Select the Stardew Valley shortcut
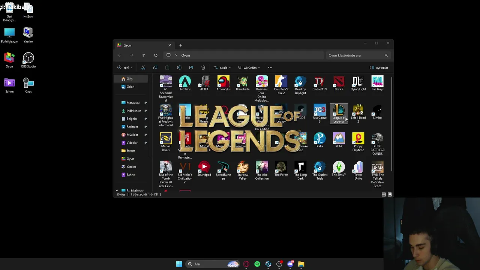Image resolution: width=480 pixels, height=270 pixels. click(243, 171)
